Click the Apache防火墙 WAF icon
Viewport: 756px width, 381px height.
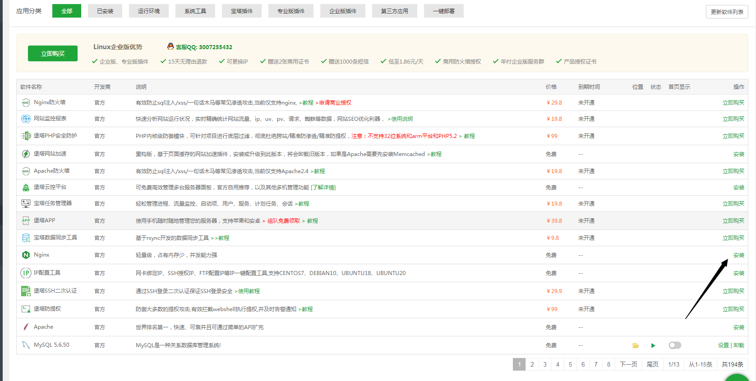[26, 171]
